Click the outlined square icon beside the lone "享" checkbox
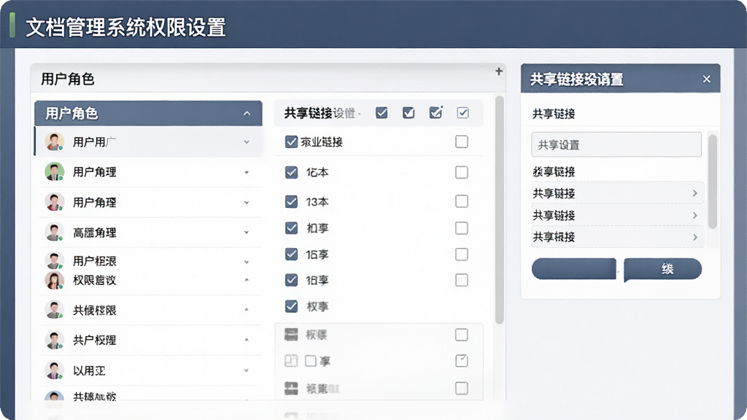 pyautogui.click(x=290, y=361)
